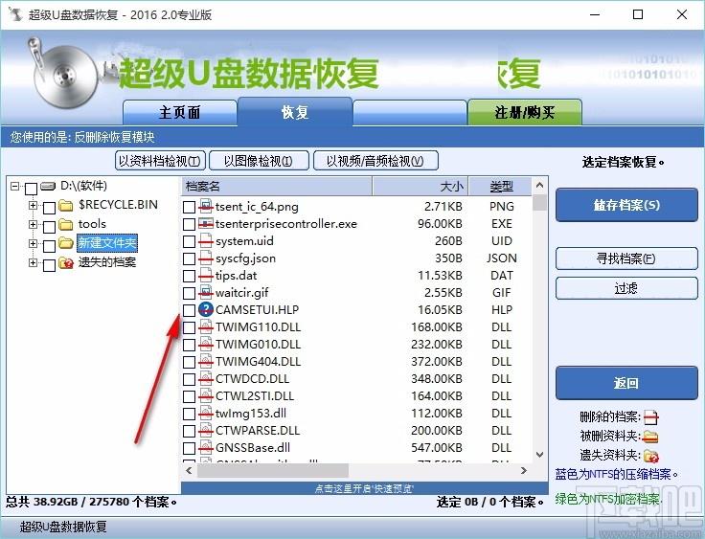This screenshot has height=539, width=705.
Task: Click the tsent_ic_64.png file icon
Action: [206, 207]
